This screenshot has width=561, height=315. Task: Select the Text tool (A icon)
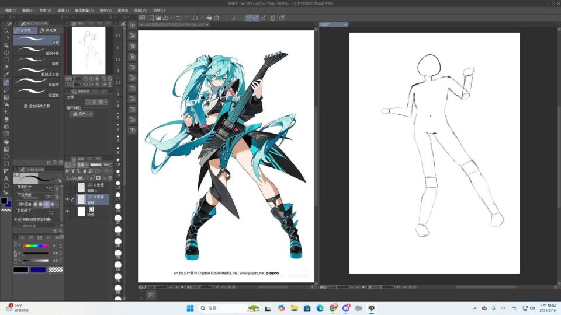point(6,178)
